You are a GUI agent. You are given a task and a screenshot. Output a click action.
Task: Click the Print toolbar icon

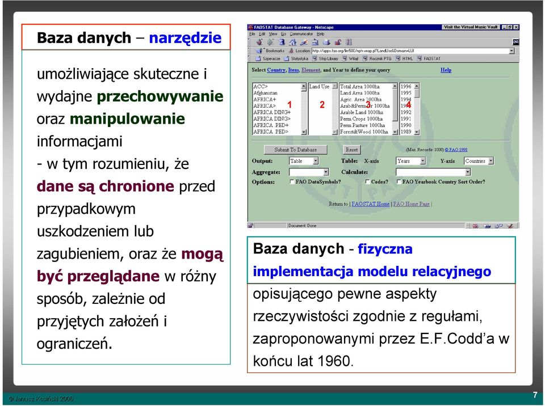tap(326, 42)
